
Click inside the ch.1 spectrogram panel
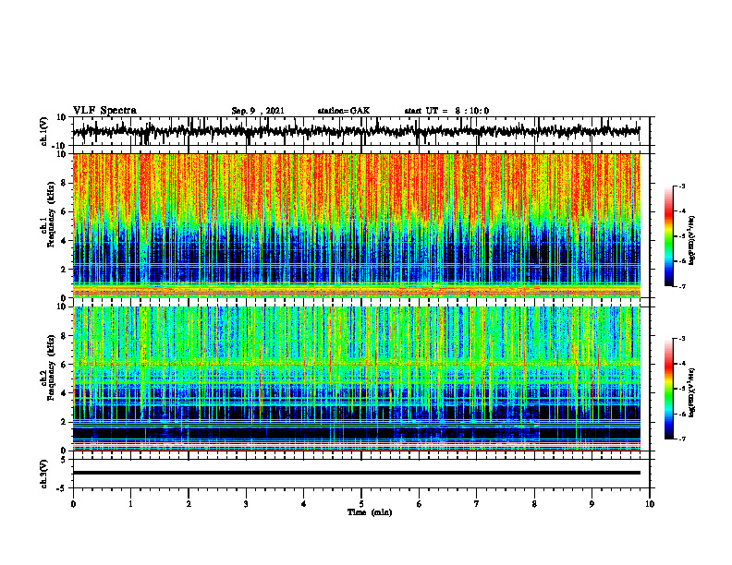[x=356, y=225]
